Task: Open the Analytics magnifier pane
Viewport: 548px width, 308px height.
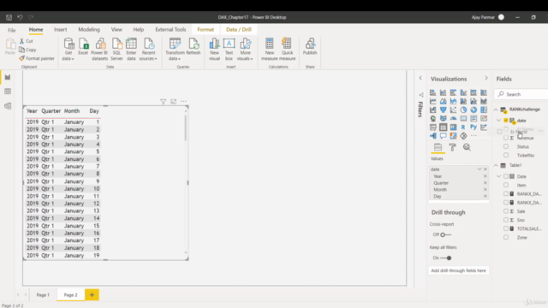Action: pyautogui.click(x=467, y=147)
